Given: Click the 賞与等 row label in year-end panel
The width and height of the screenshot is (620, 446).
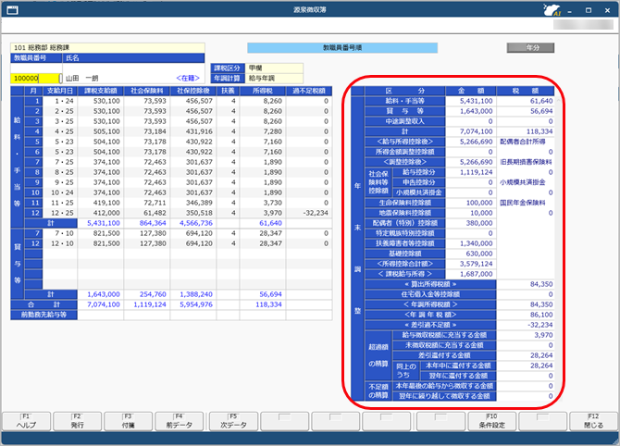Looking at the screenshot, I should tap(405, 111).
